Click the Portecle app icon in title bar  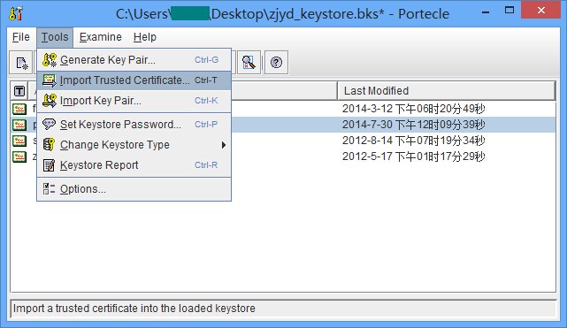[x=16, y=13]
